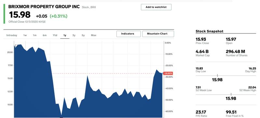The image size is (260, 118).
Task: Click the 17.50 price axis label
Action: point(10,65)
